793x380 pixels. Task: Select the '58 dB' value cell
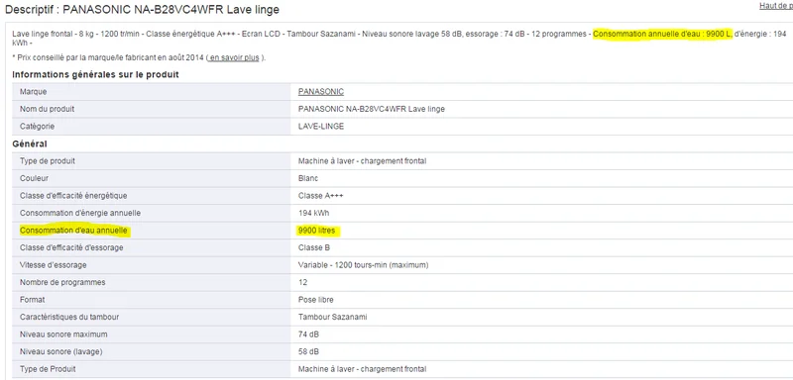(542, 351)
